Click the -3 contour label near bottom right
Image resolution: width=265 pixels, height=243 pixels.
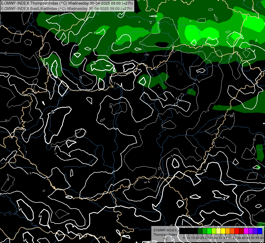tap(223, 199)
